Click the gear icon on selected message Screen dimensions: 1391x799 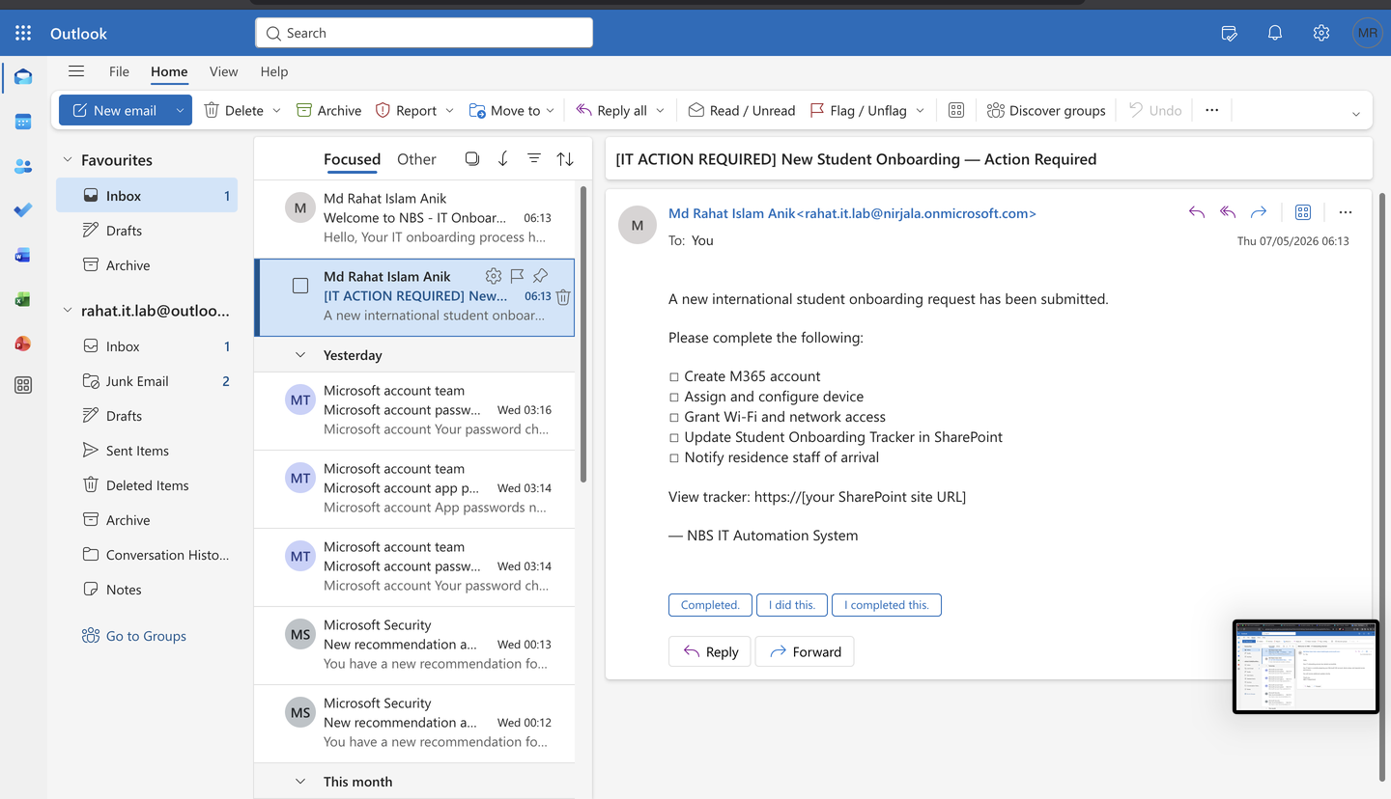[494, 276]
